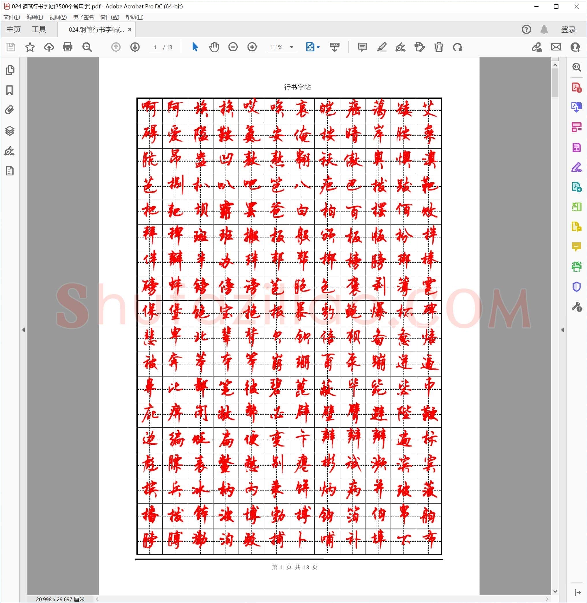This screenshot has height=603, width=587.
Task: Go to next page arrow
Action: pos(135,47)
